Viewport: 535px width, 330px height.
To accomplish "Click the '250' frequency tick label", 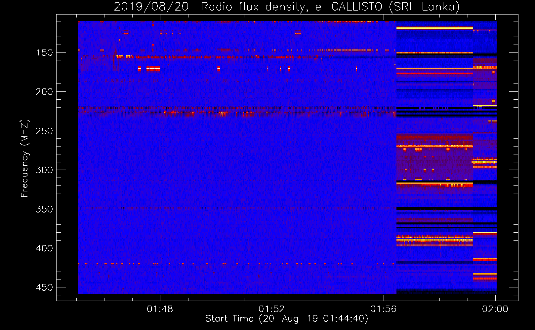I will 44,131.
